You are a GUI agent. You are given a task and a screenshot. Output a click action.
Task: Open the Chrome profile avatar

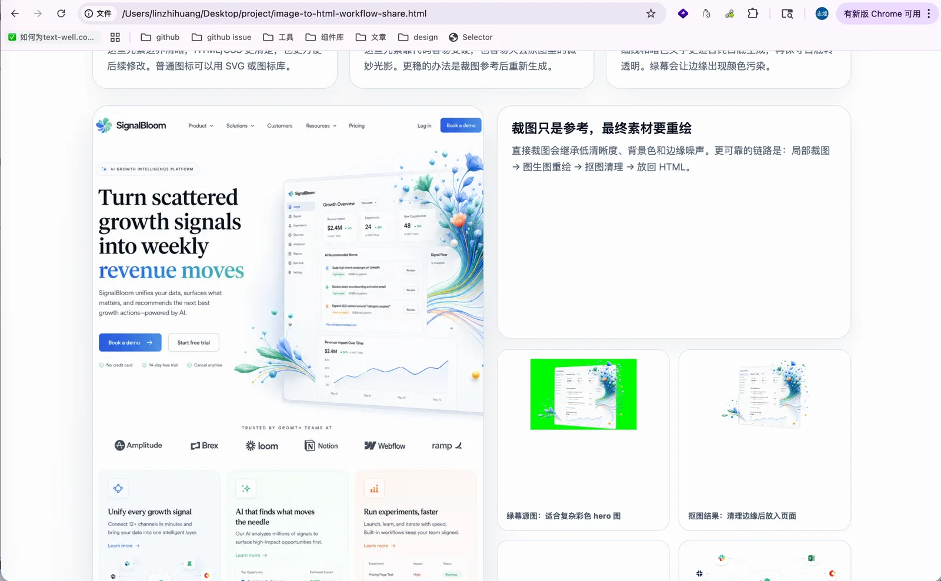(822, 14)
